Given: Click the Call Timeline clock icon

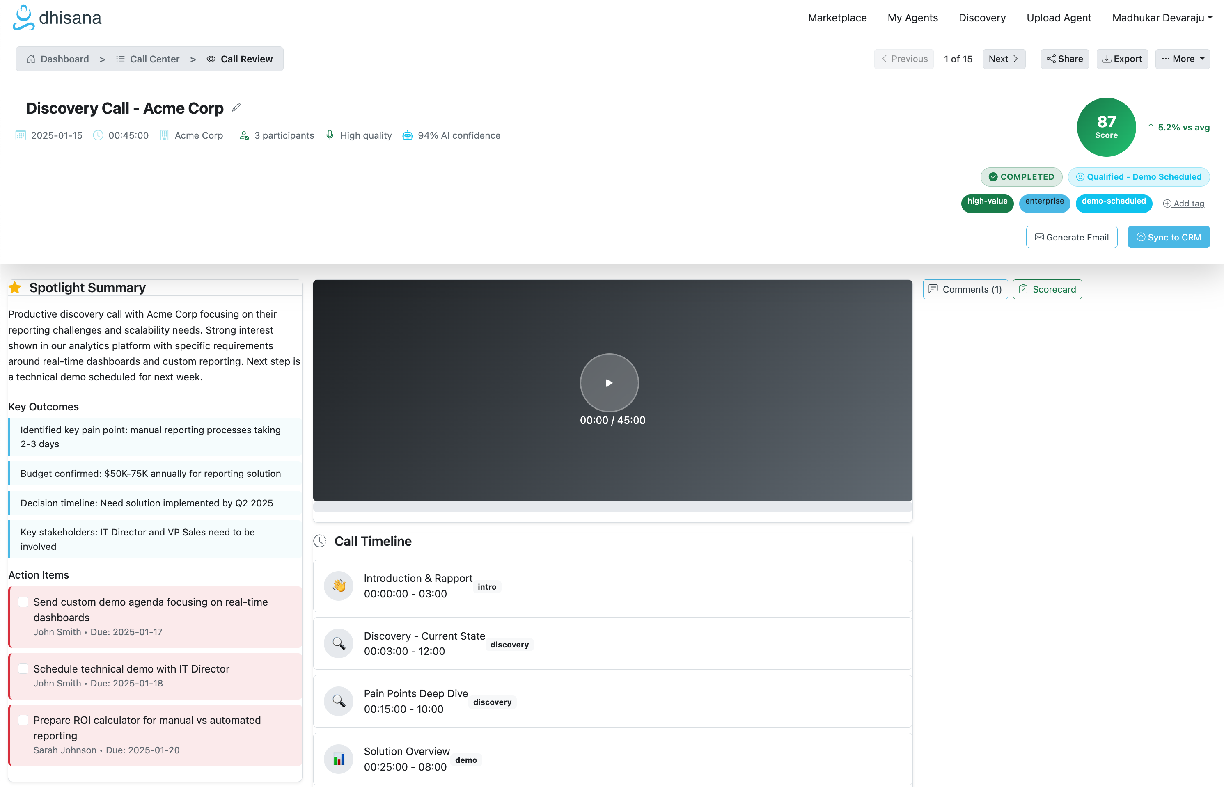Looking at the screenshot, I should [320, 541].
